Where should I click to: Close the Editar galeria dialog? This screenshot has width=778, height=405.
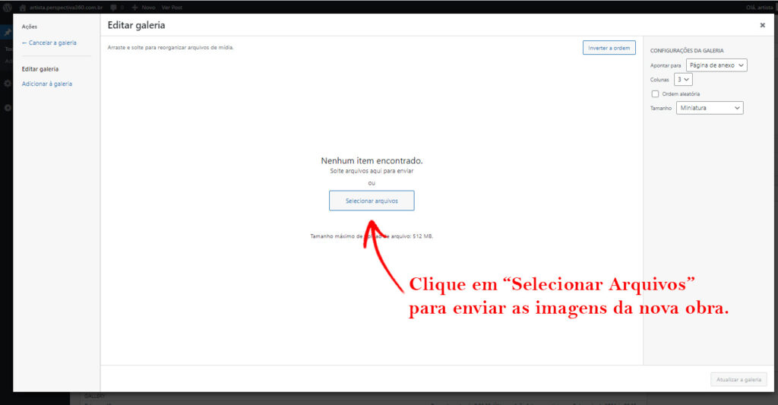762,25
